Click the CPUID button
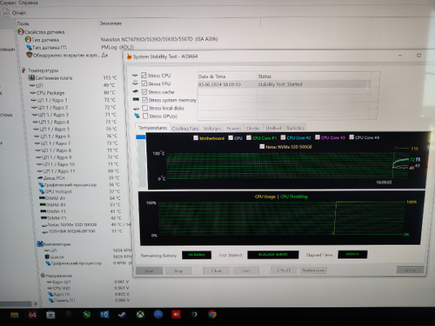 283,270
